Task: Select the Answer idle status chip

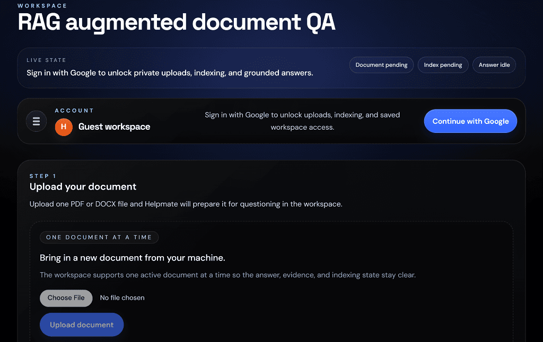Action: coord(494,65)
